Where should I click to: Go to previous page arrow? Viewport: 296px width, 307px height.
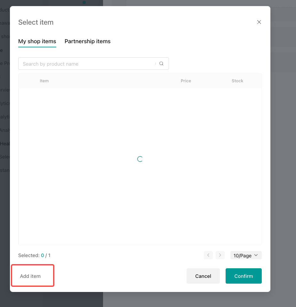pos(208,255)
